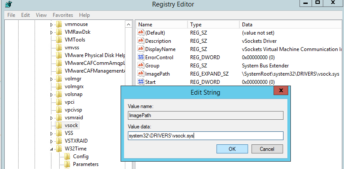Select the (value not set) data cell
Viewport: 344px width, 169px height.
tap(258, 33)
